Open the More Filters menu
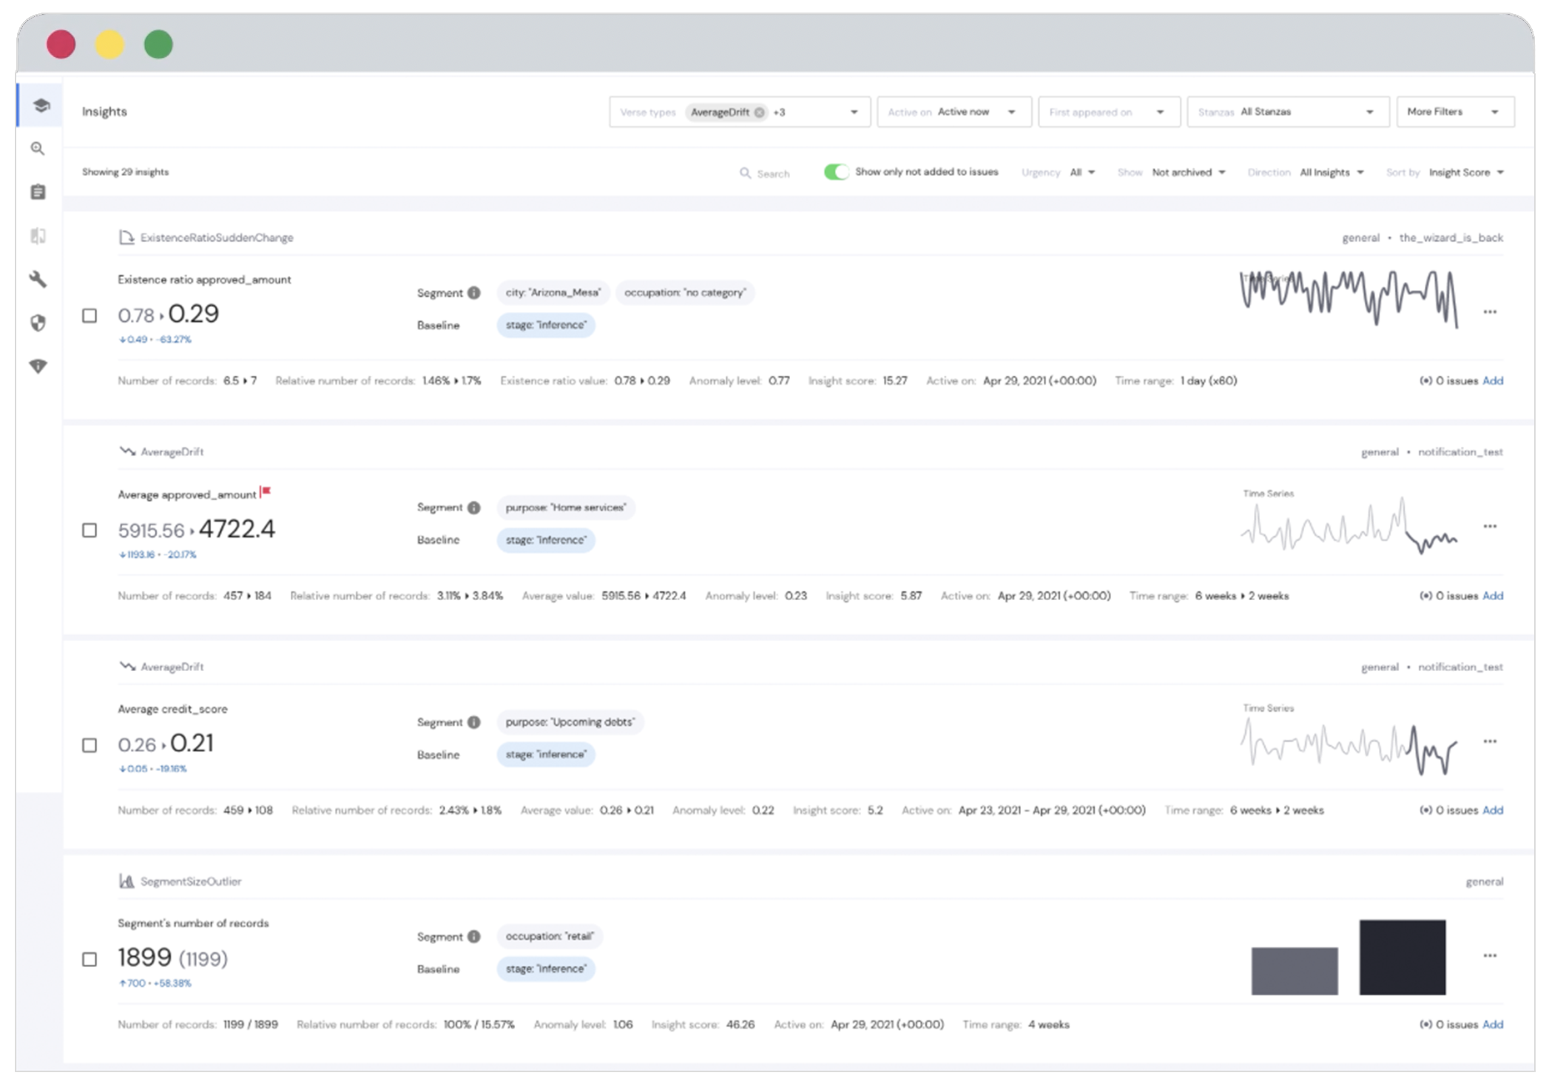Viewport: 1549px width, 1087px height. click(x=1454, y=112)
